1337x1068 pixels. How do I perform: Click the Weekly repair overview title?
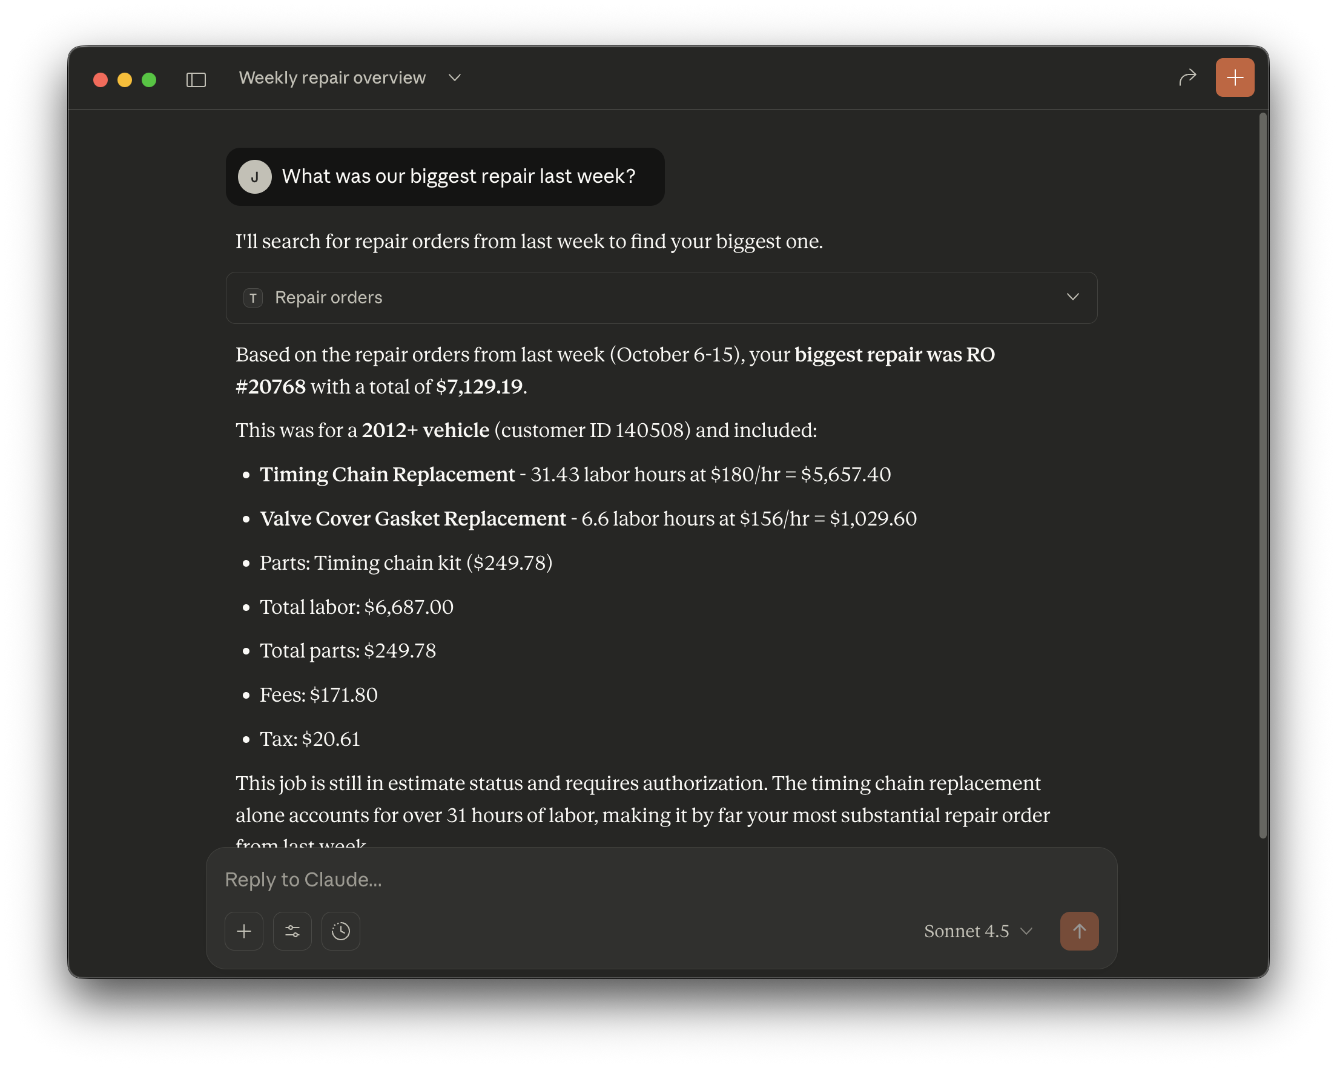[332, 78]
